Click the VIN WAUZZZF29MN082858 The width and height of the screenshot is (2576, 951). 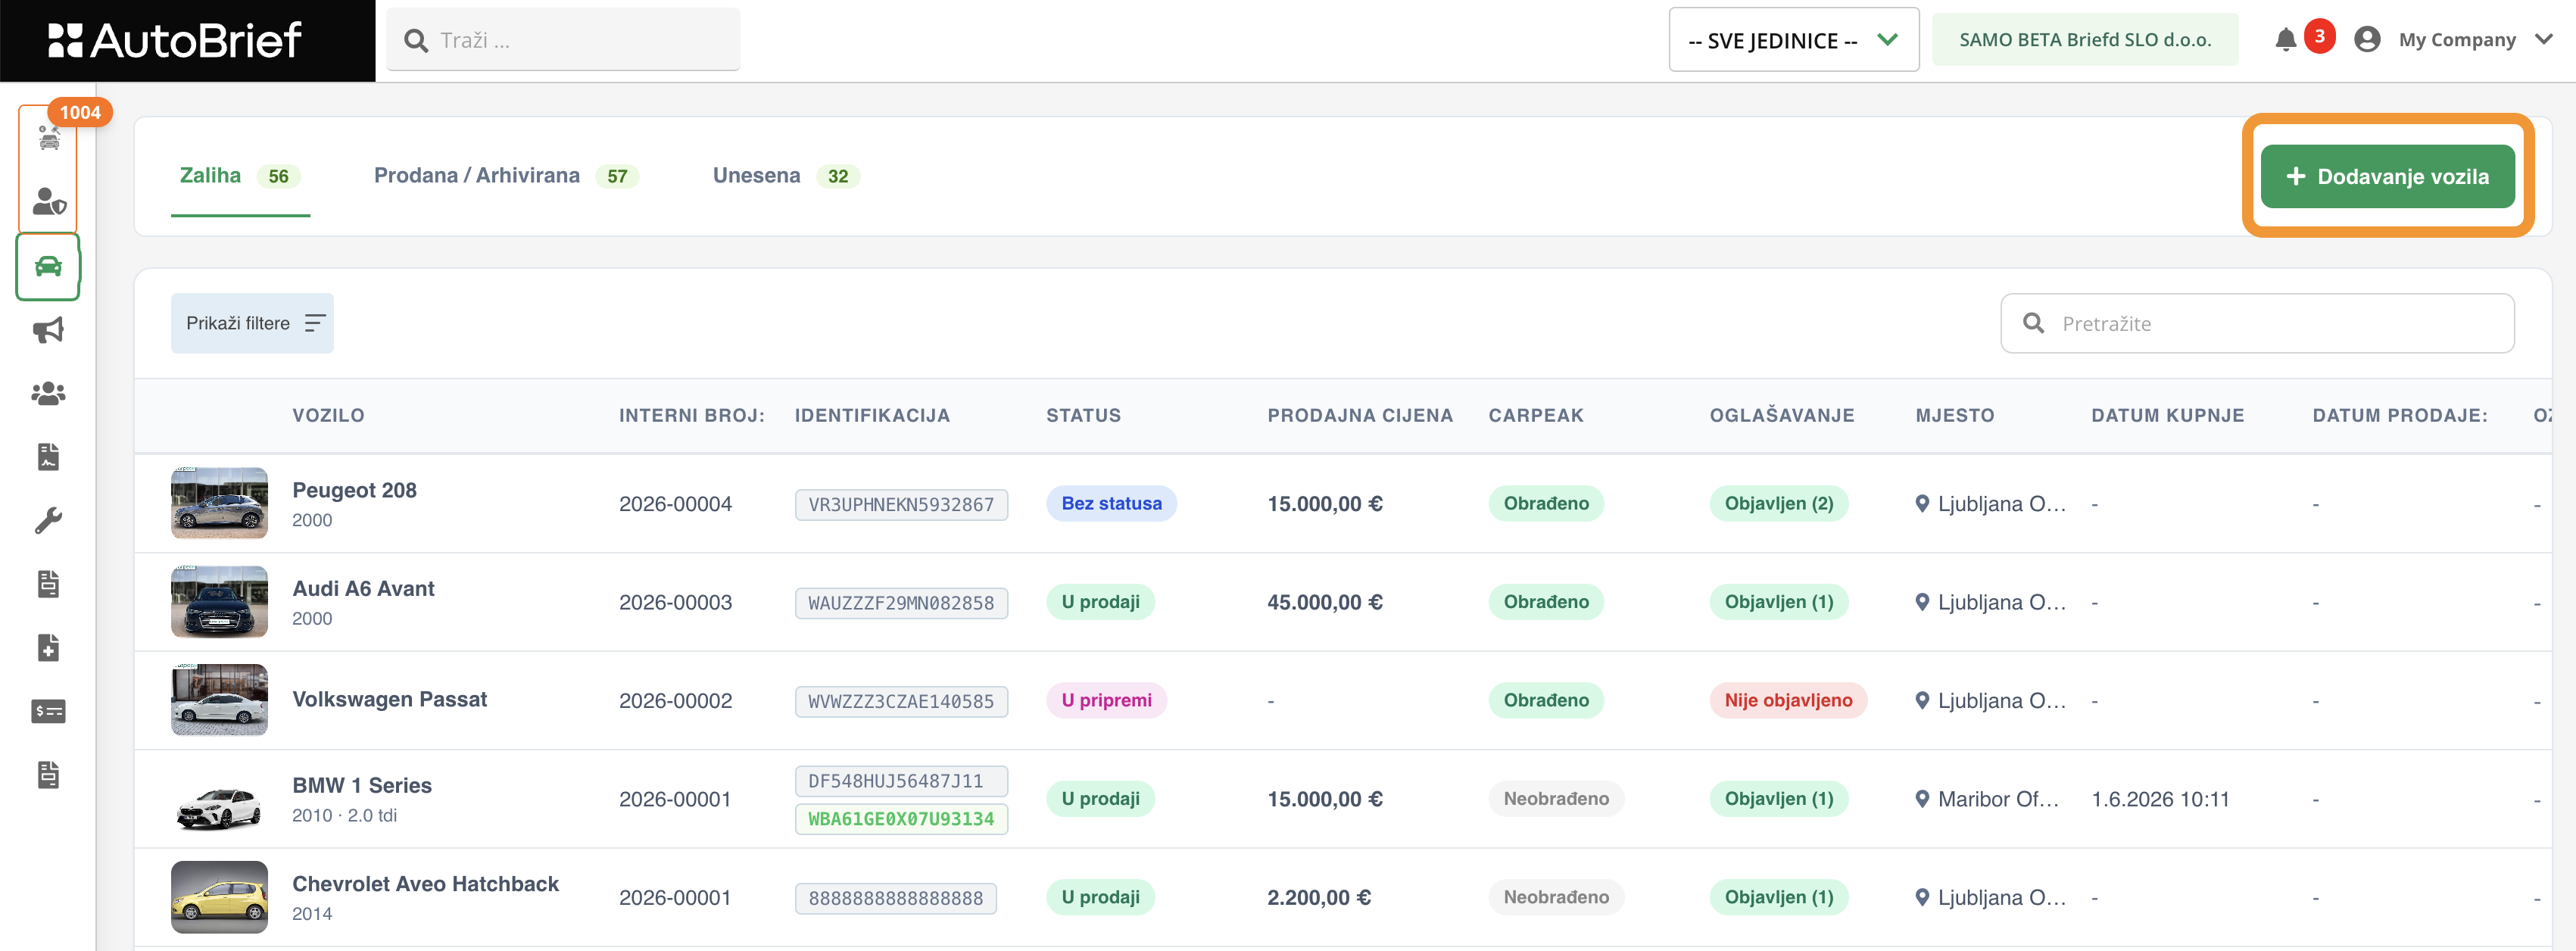coord(901,603)
